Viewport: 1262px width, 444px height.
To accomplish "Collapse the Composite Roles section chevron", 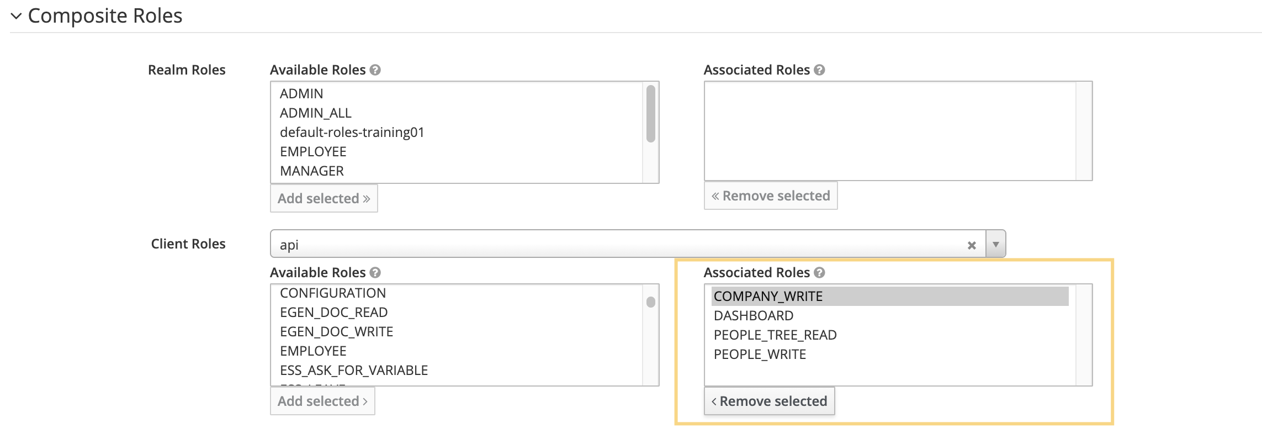I will coord(16,16).
